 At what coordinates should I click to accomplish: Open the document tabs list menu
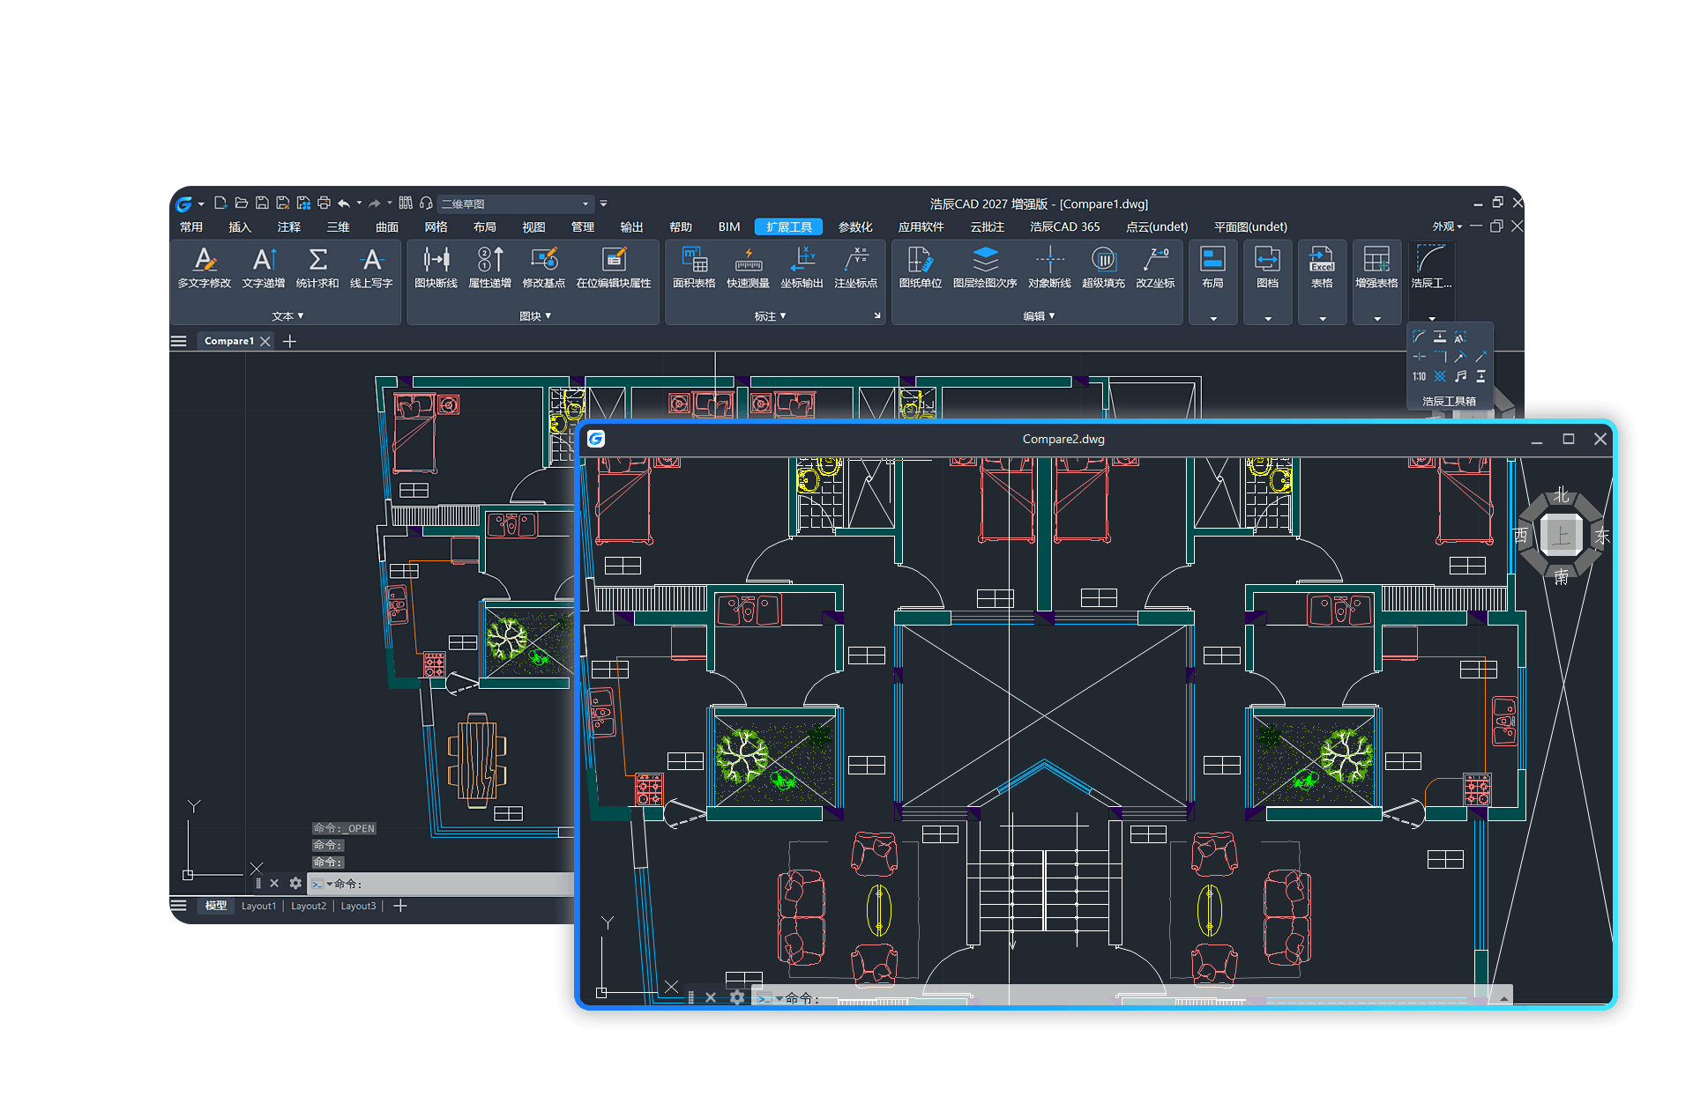click(179, 341)
